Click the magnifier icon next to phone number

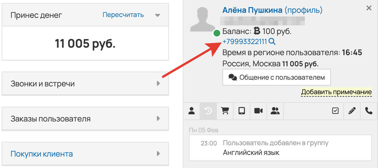point(272,42)
